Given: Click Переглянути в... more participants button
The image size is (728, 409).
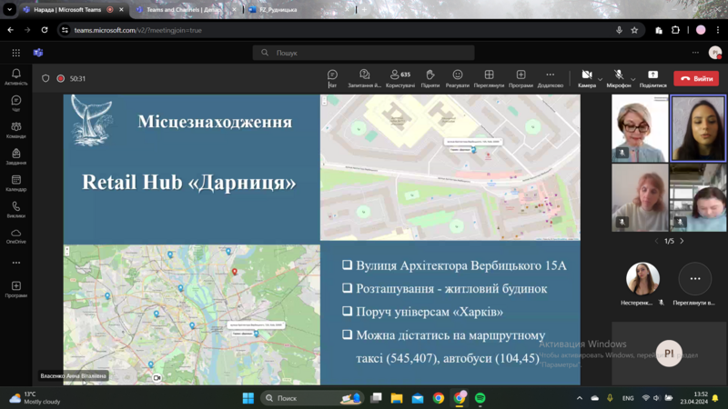Looking at the screenshot, I should point(694,279).
